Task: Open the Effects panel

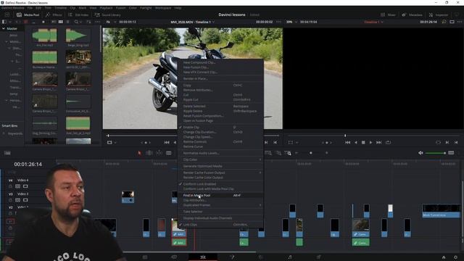Action: tap(54, 14)
